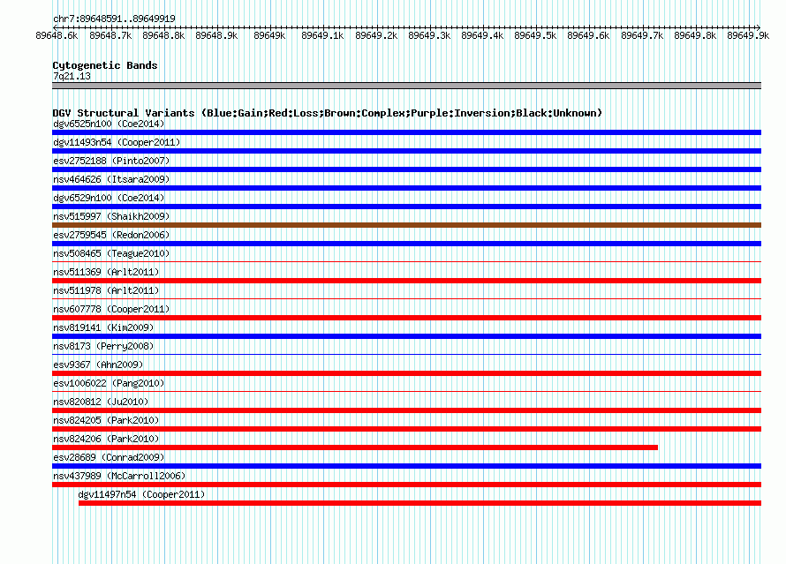
Task: Open the nsv511978 (Arlt2011) label
Action: [x=106, y=290]
